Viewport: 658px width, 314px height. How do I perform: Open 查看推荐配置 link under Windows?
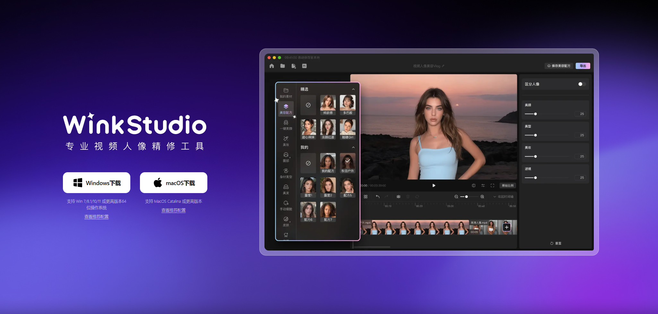click(96, 217)
